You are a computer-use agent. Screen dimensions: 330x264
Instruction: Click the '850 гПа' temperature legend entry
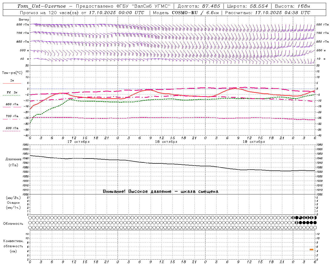tap(12, 104)
